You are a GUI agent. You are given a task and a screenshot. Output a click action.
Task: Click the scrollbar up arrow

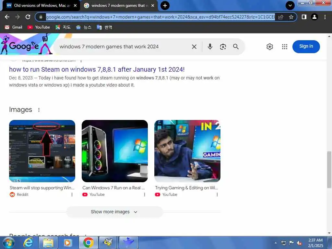329,36
